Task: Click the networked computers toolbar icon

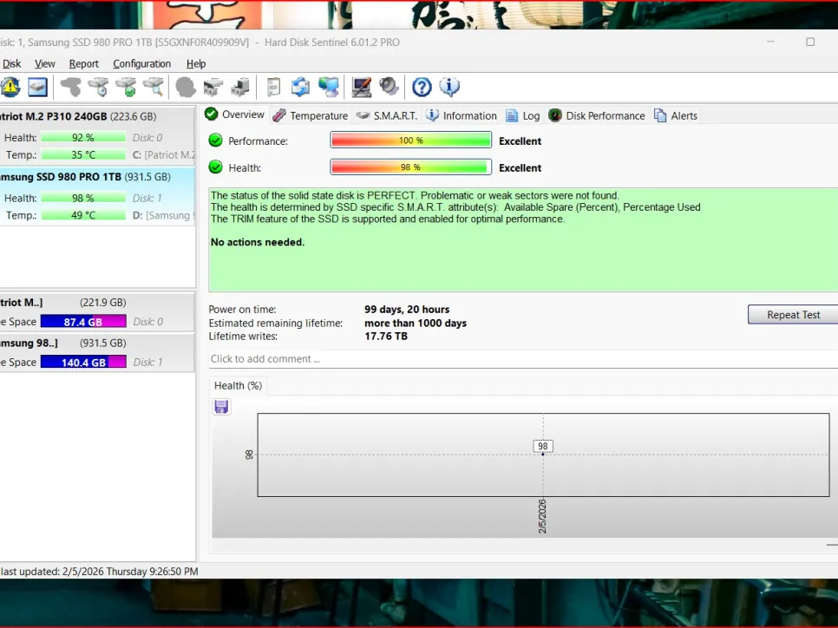Action: (329, 87)
